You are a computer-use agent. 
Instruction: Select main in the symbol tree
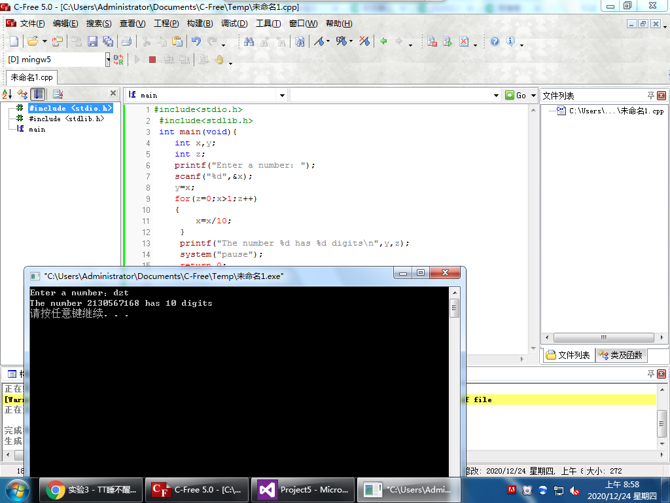[37, 129]
